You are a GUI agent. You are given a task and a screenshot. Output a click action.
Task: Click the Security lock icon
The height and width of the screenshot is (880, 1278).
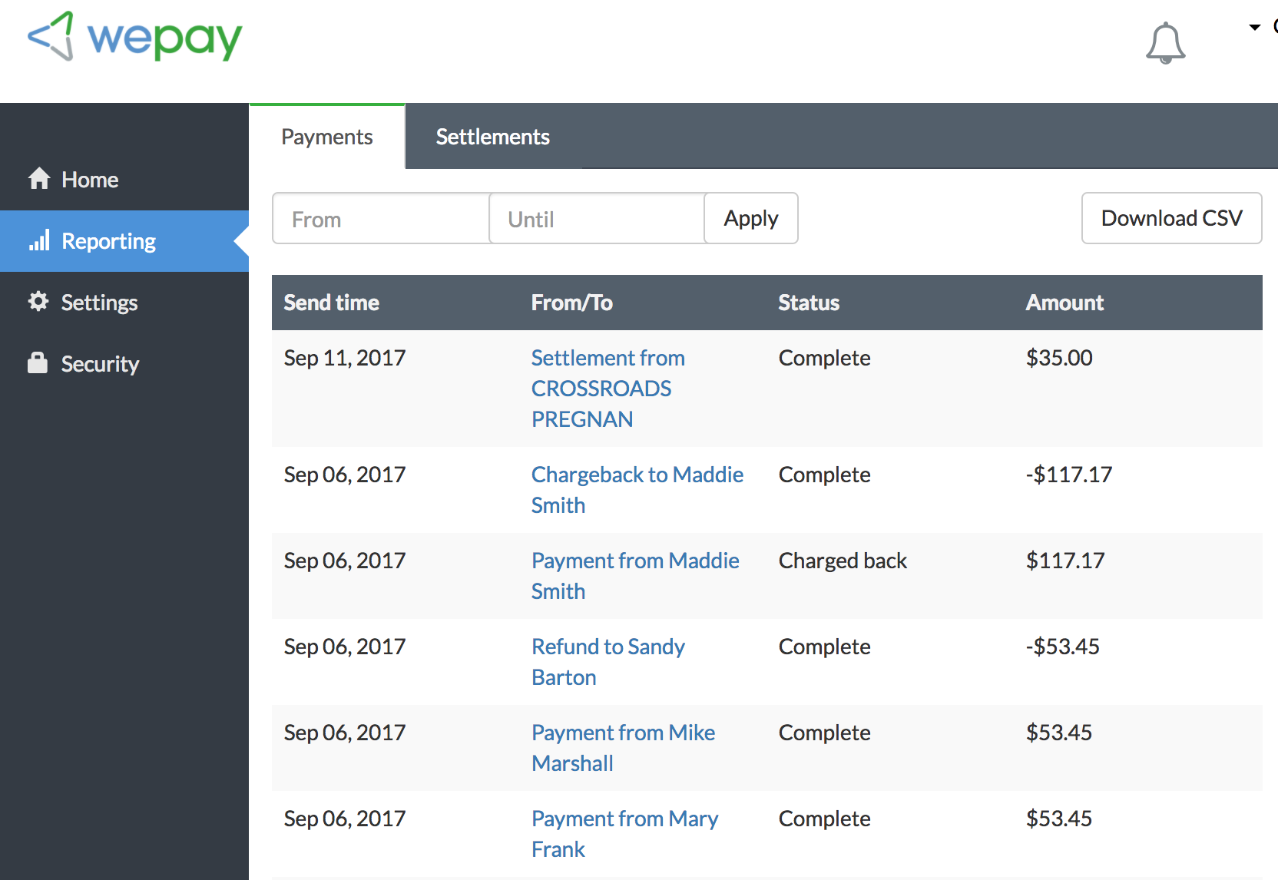coord(38,362)
